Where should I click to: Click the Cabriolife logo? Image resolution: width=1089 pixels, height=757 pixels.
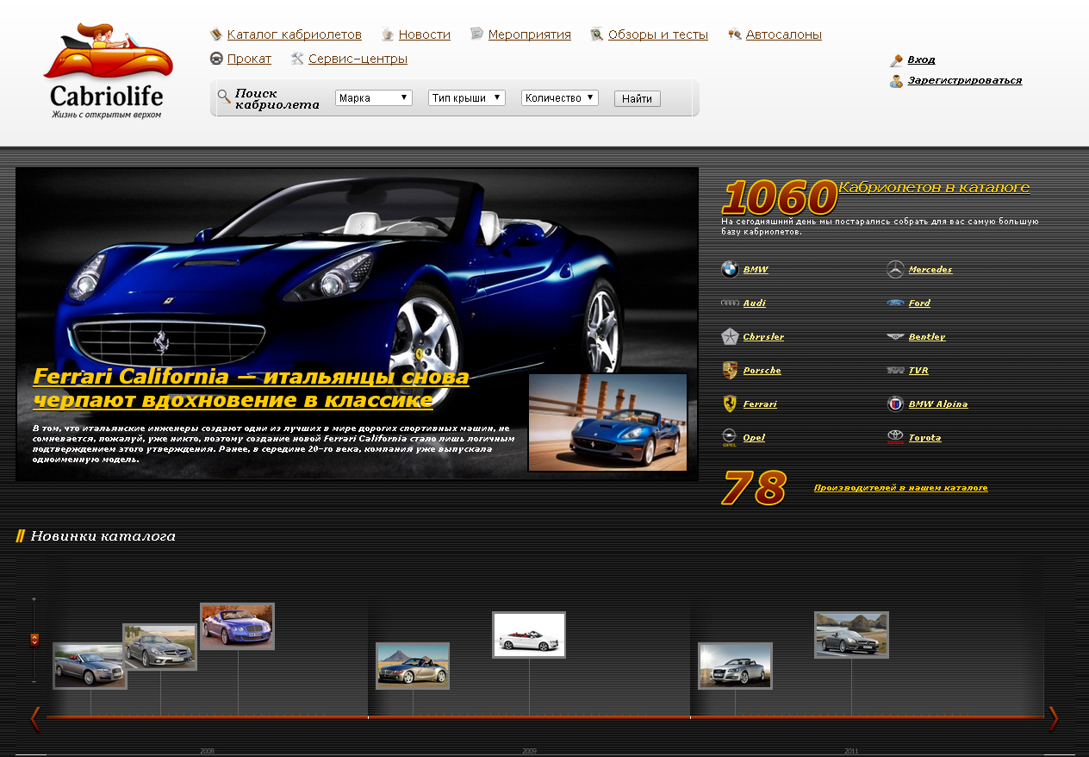click(x=107, y=72)
